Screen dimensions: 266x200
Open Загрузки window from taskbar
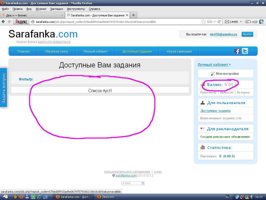[x=105, y=197]
